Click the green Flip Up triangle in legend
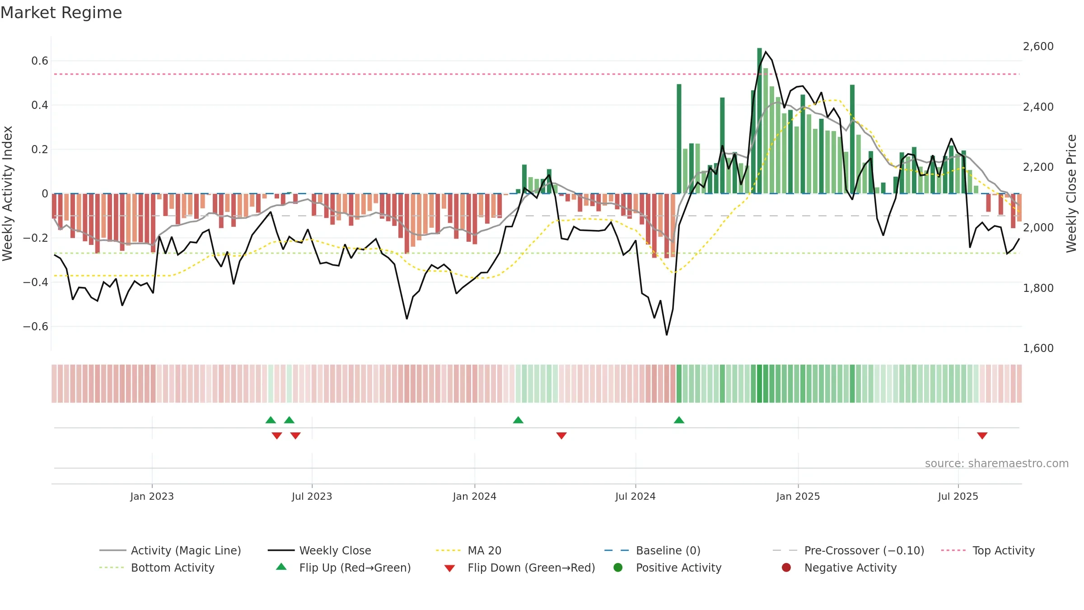The height and width of the screenshot is (610, 1084). [x=281, y=567]
